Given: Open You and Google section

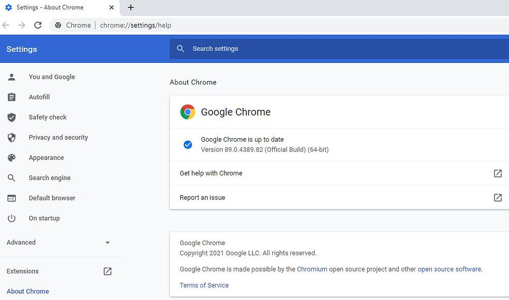Looking at the screenshot, I should pos(52,77).
